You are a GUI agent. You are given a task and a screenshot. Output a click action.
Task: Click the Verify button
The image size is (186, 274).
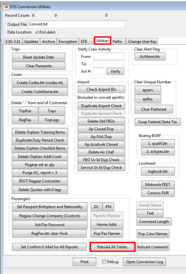116,71
